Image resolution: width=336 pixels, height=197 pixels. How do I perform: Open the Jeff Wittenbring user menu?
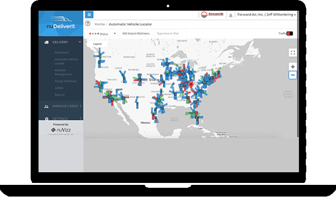pos(266,15)
